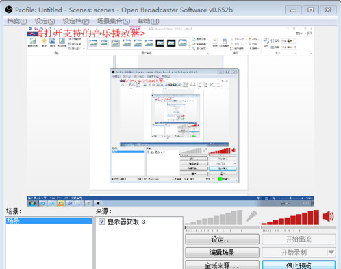The height and width of the screenshot is (269, 341).
Task: Start recording with the 开始录制 button
Action: click(x=294, y=253)
